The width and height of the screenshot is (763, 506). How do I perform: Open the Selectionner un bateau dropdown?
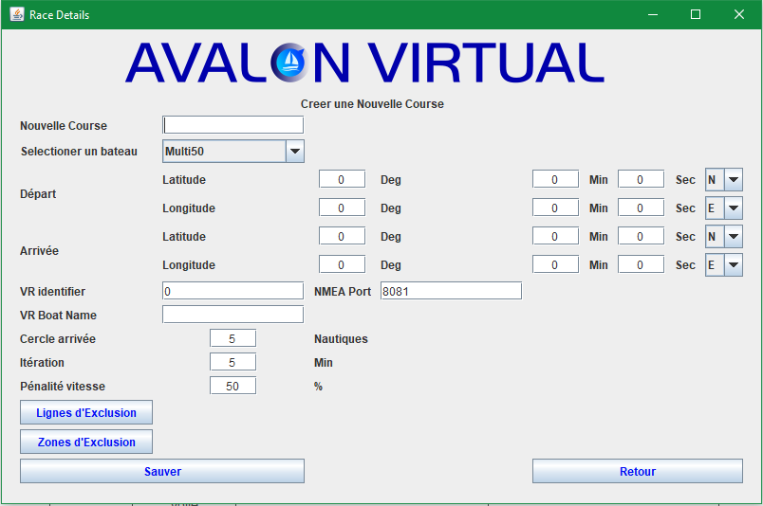tap(233, 152)
